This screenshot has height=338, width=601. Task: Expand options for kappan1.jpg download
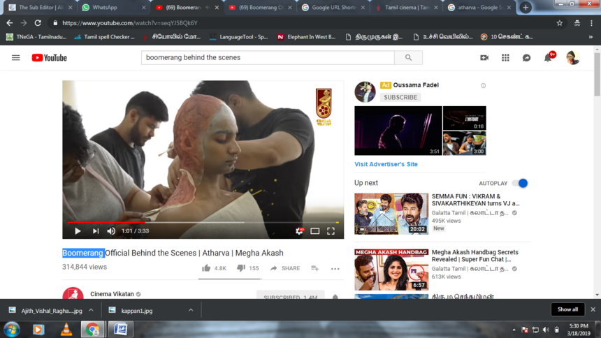click(191, 310)
